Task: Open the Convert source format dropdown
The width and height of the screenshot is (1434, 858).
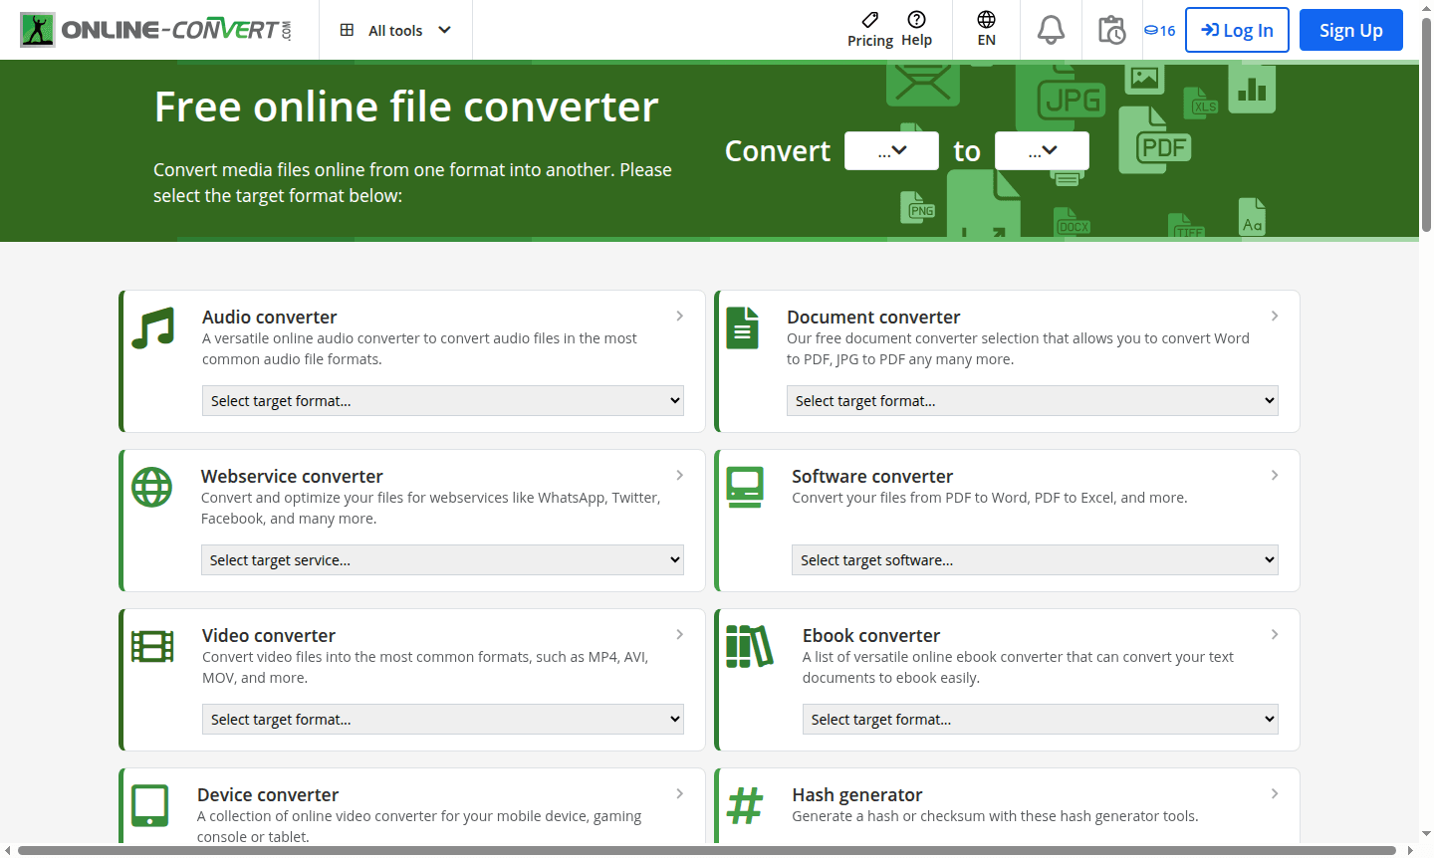Action: click(x=891, y=150)
